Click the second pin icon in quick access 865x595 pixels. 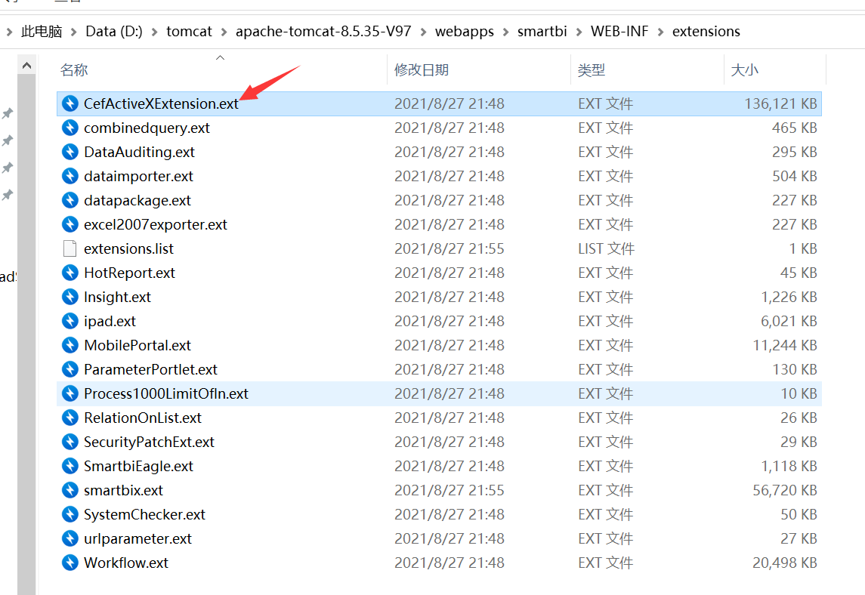7,140
